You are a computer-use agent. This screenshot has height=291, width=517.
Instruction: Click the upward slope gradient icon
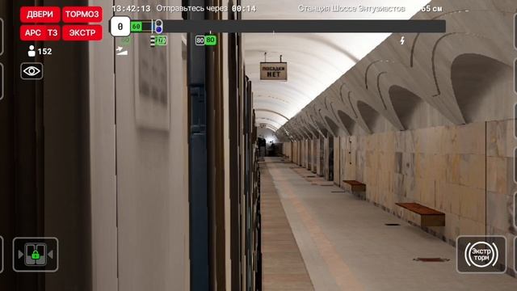coord(122,50)
